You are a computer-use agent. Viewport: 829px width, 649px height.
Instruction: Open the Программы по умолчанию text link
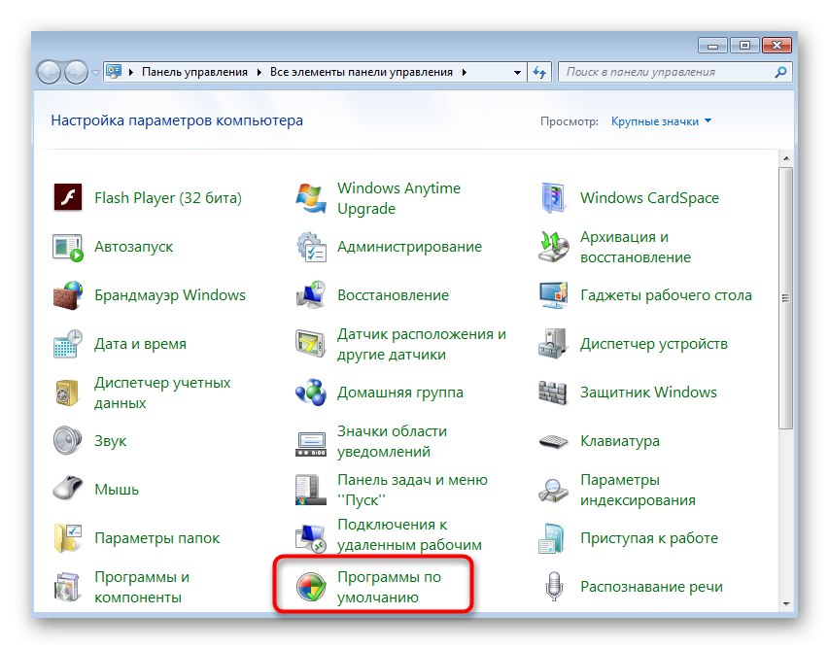click(x=389, y=587)
